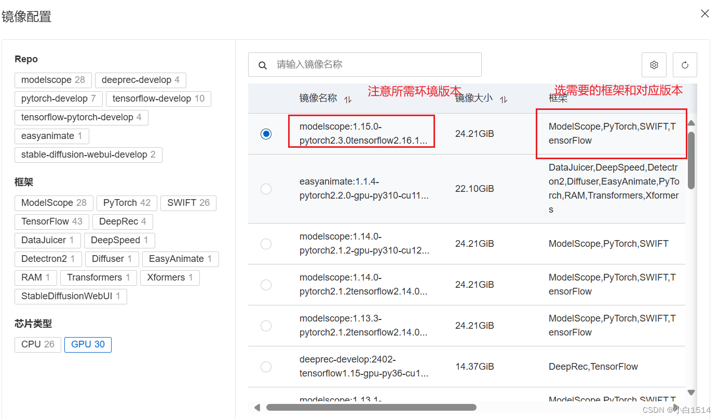The height and width of the screenshot is (419, 719).
Task: Filter framework by TensorFlow 43 tag
Action: (52, 221)
